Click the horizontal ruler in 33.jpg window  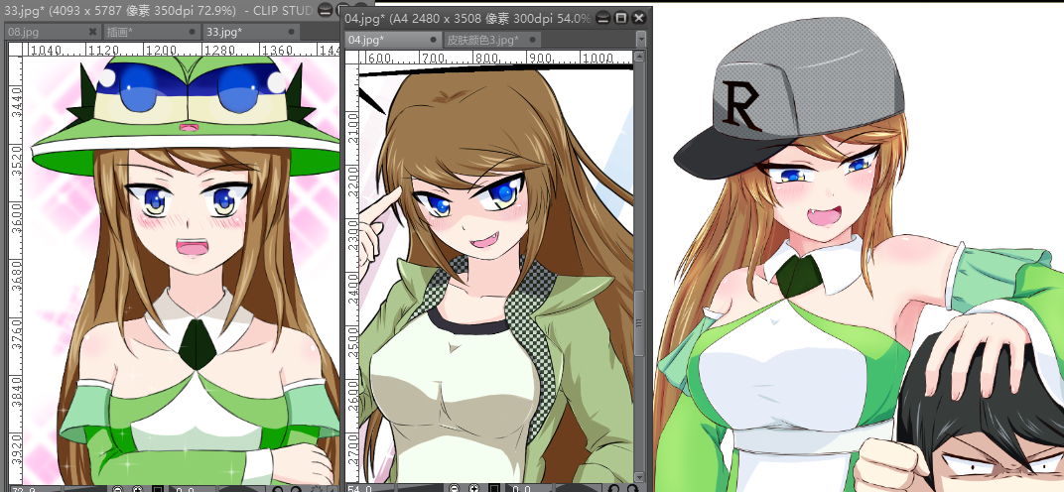click(x=181, y=50)
